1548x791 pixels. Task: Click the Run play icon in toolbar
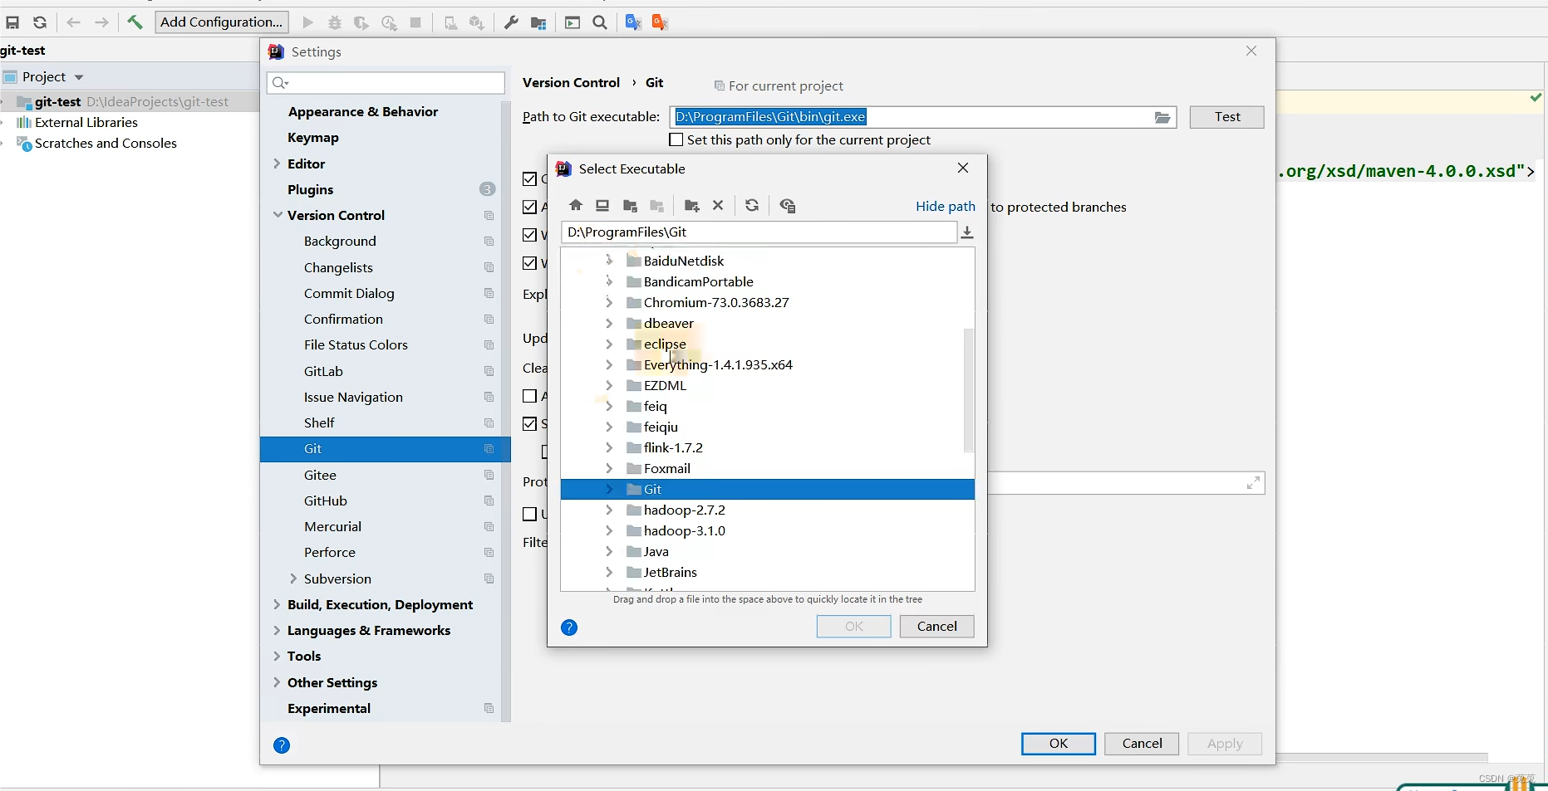pos(307,22)
